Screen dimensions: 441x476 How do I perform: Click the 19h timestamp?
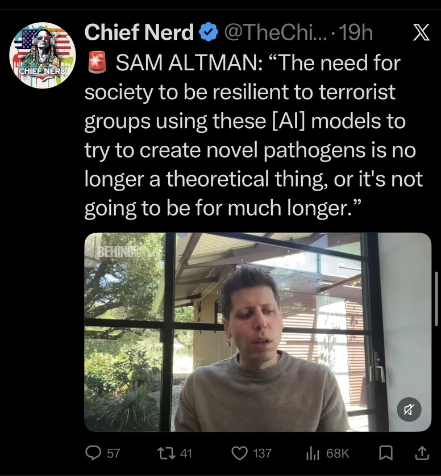click(x=358, y=33)
